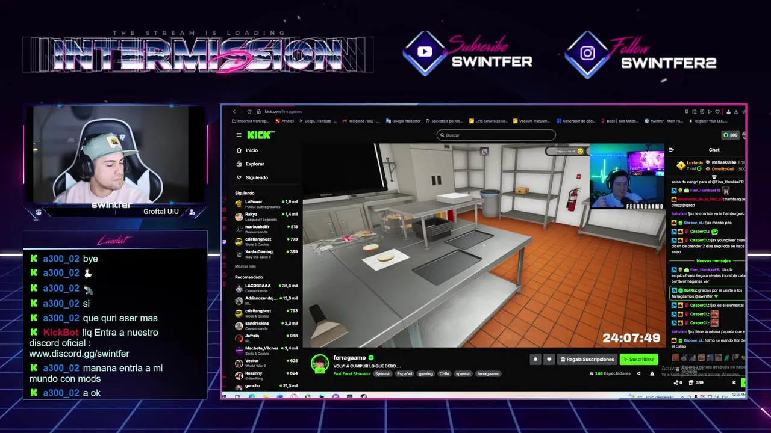Click a300_02 username beside "bye"
This screenshot has width=771, height=433.
click(61, 259)
